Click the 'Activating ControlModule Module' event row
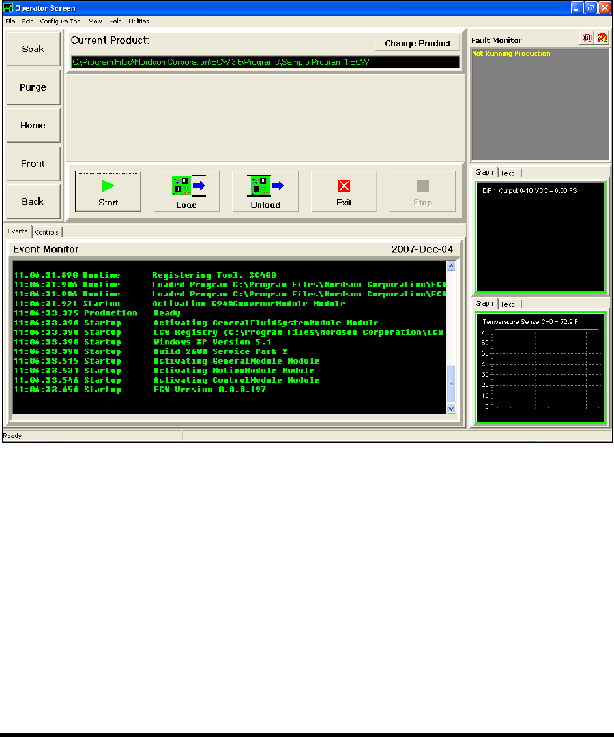614x737 pixels. [x=229, y=380]
